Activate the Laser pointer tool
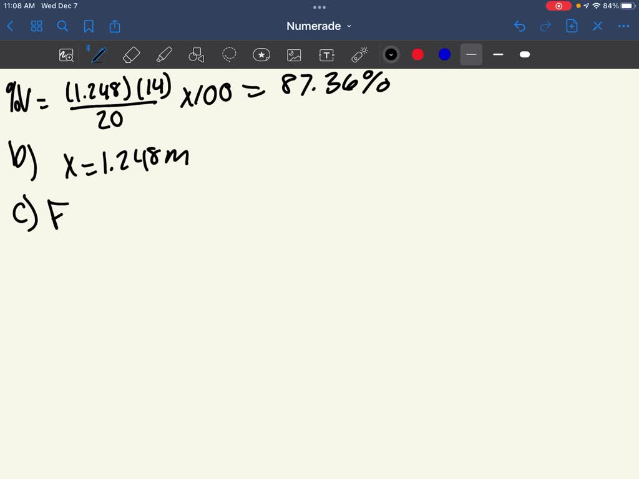The image size is (639, 479). tap(359, 55)
